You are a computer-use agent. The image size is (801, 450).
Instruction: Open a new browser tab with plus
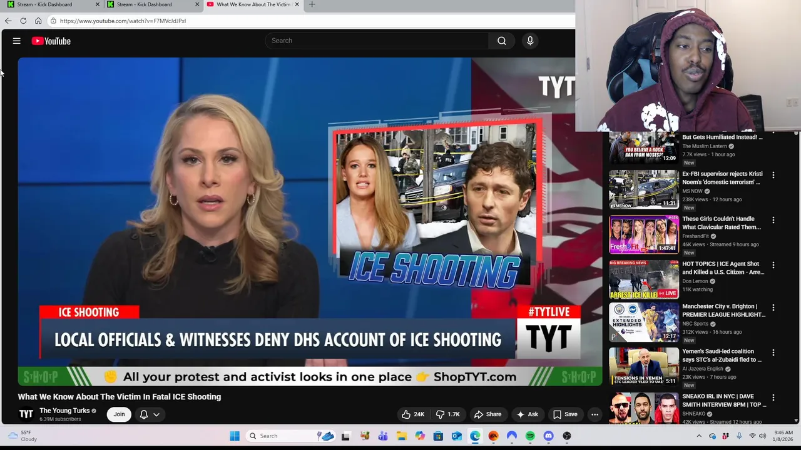point(312,4)
